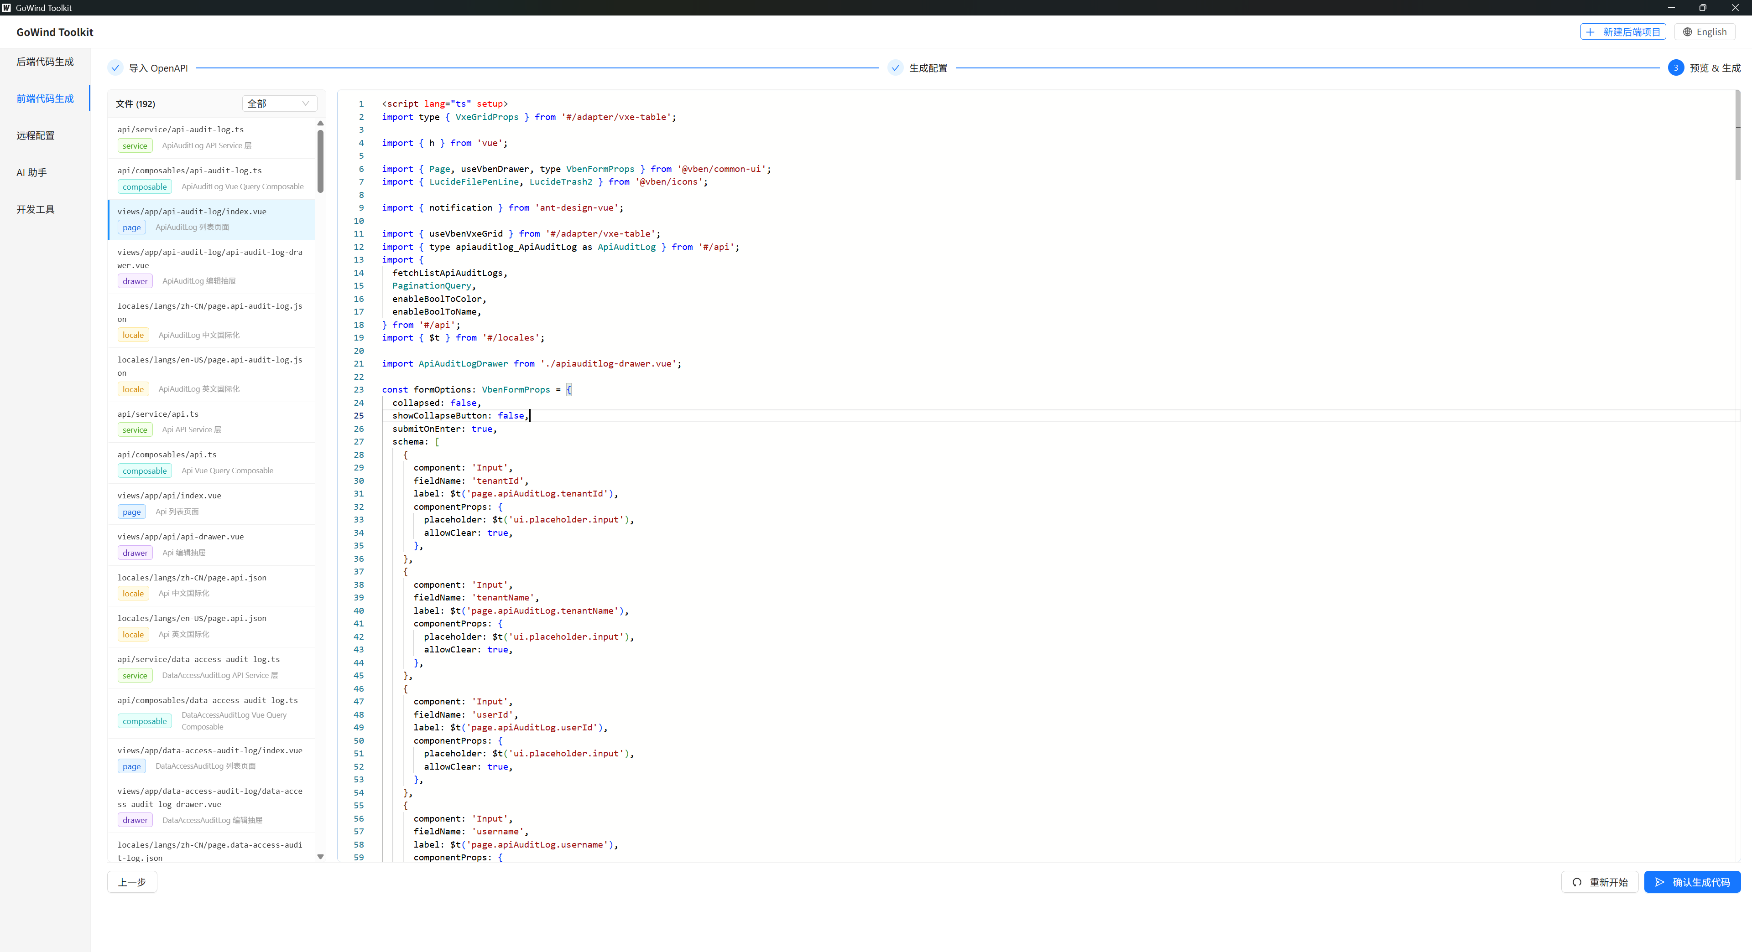Open data-access-audit-log-drawer.vue file entry

point(212,806)
